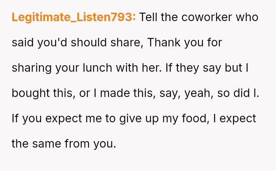Click the final line "the same from you."
This screenshot has height=171, width=276.
click(x=64, y=144)
